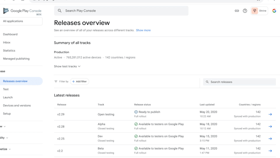Click the Release status column header
The width and height of the screenshot is (280, 158).
[x=142, y=104]
